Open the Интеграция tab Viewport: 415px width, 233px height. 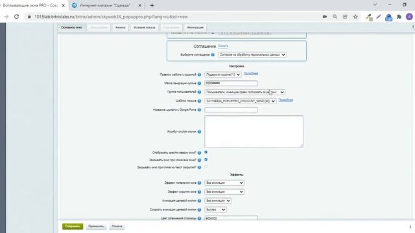tap(195, 27)
